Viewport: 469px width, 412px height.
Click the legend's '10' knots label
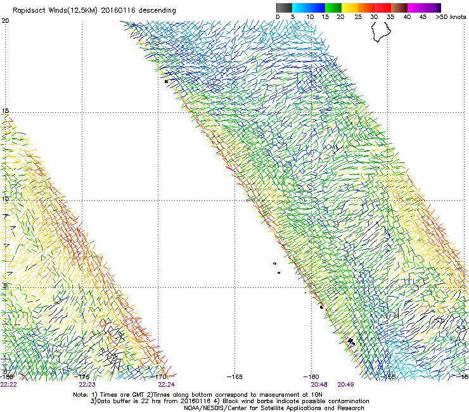coord(310,17)
